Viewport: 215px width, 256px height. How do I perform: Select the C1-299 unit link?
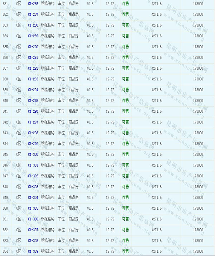33,144
